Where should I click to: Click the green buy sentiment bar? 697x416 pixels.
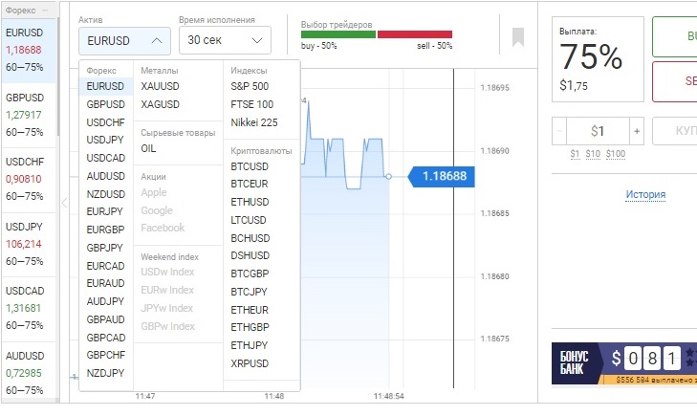338,34
